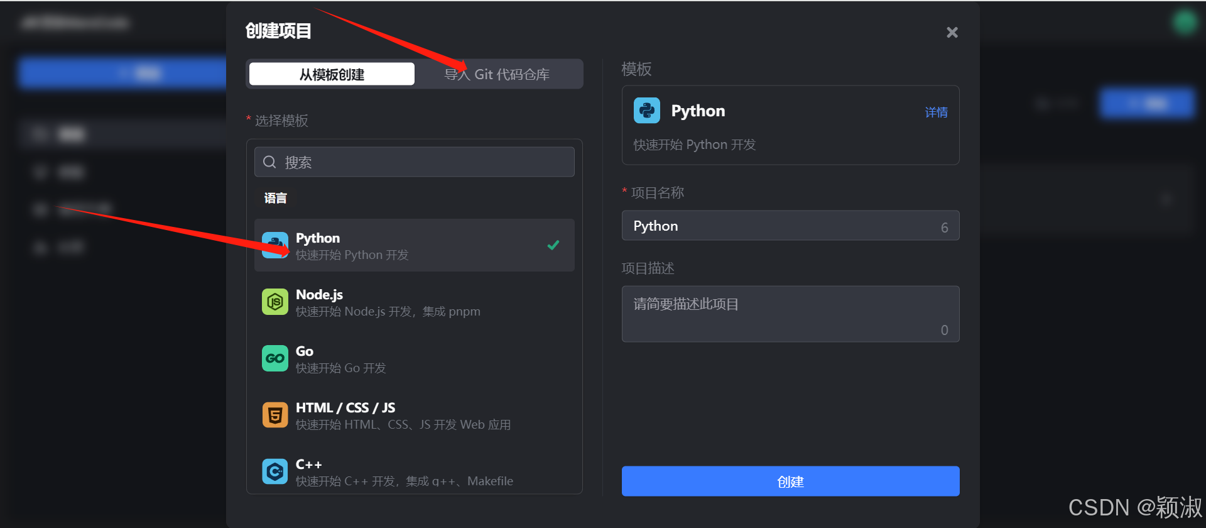This screenshot has width=1206, height=528.
Task: Switch to the 导入 Git 代码仓库 tab
Action: click(497, 74)
